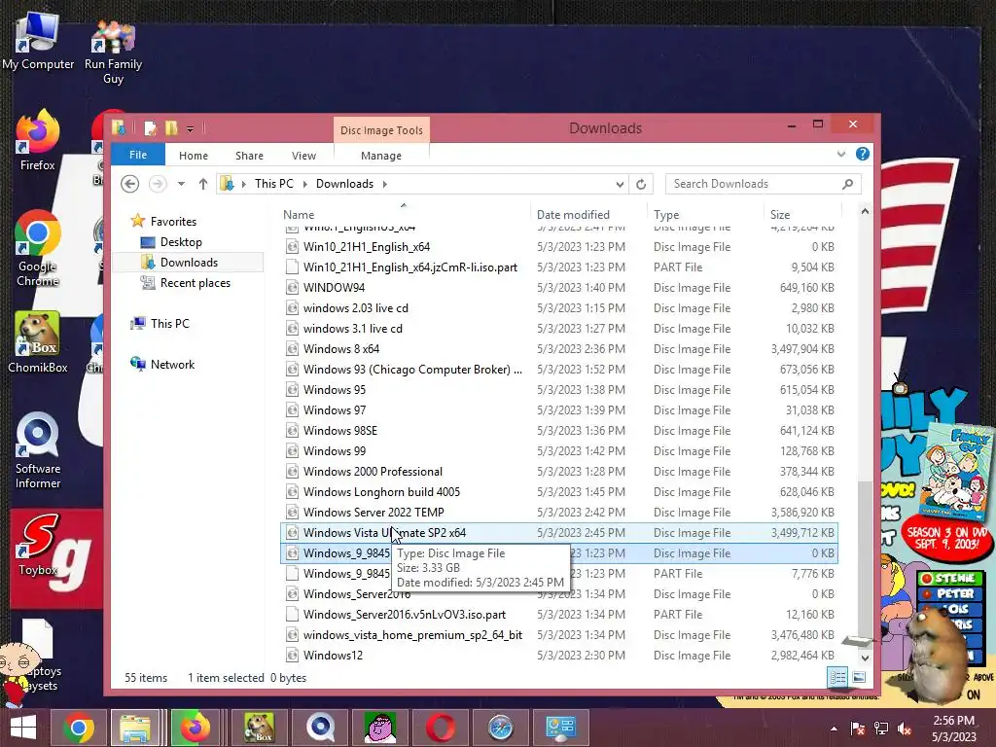The height and width of the screenshot is (747, 996).
Task: Open the Customize Quick Access Toolbar dropdown
Action: click(190, 129)
